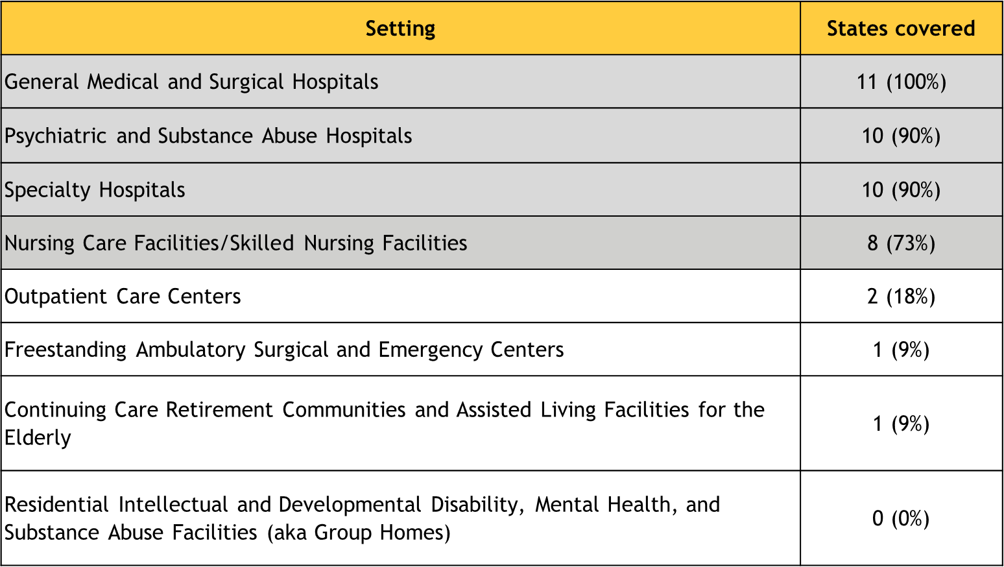Click the 10 (90%) Psychiatric hospitals value
Image resolution: width=1004 pixels, height=567 pixels.
pyautogui.click(x=901, y=136)
